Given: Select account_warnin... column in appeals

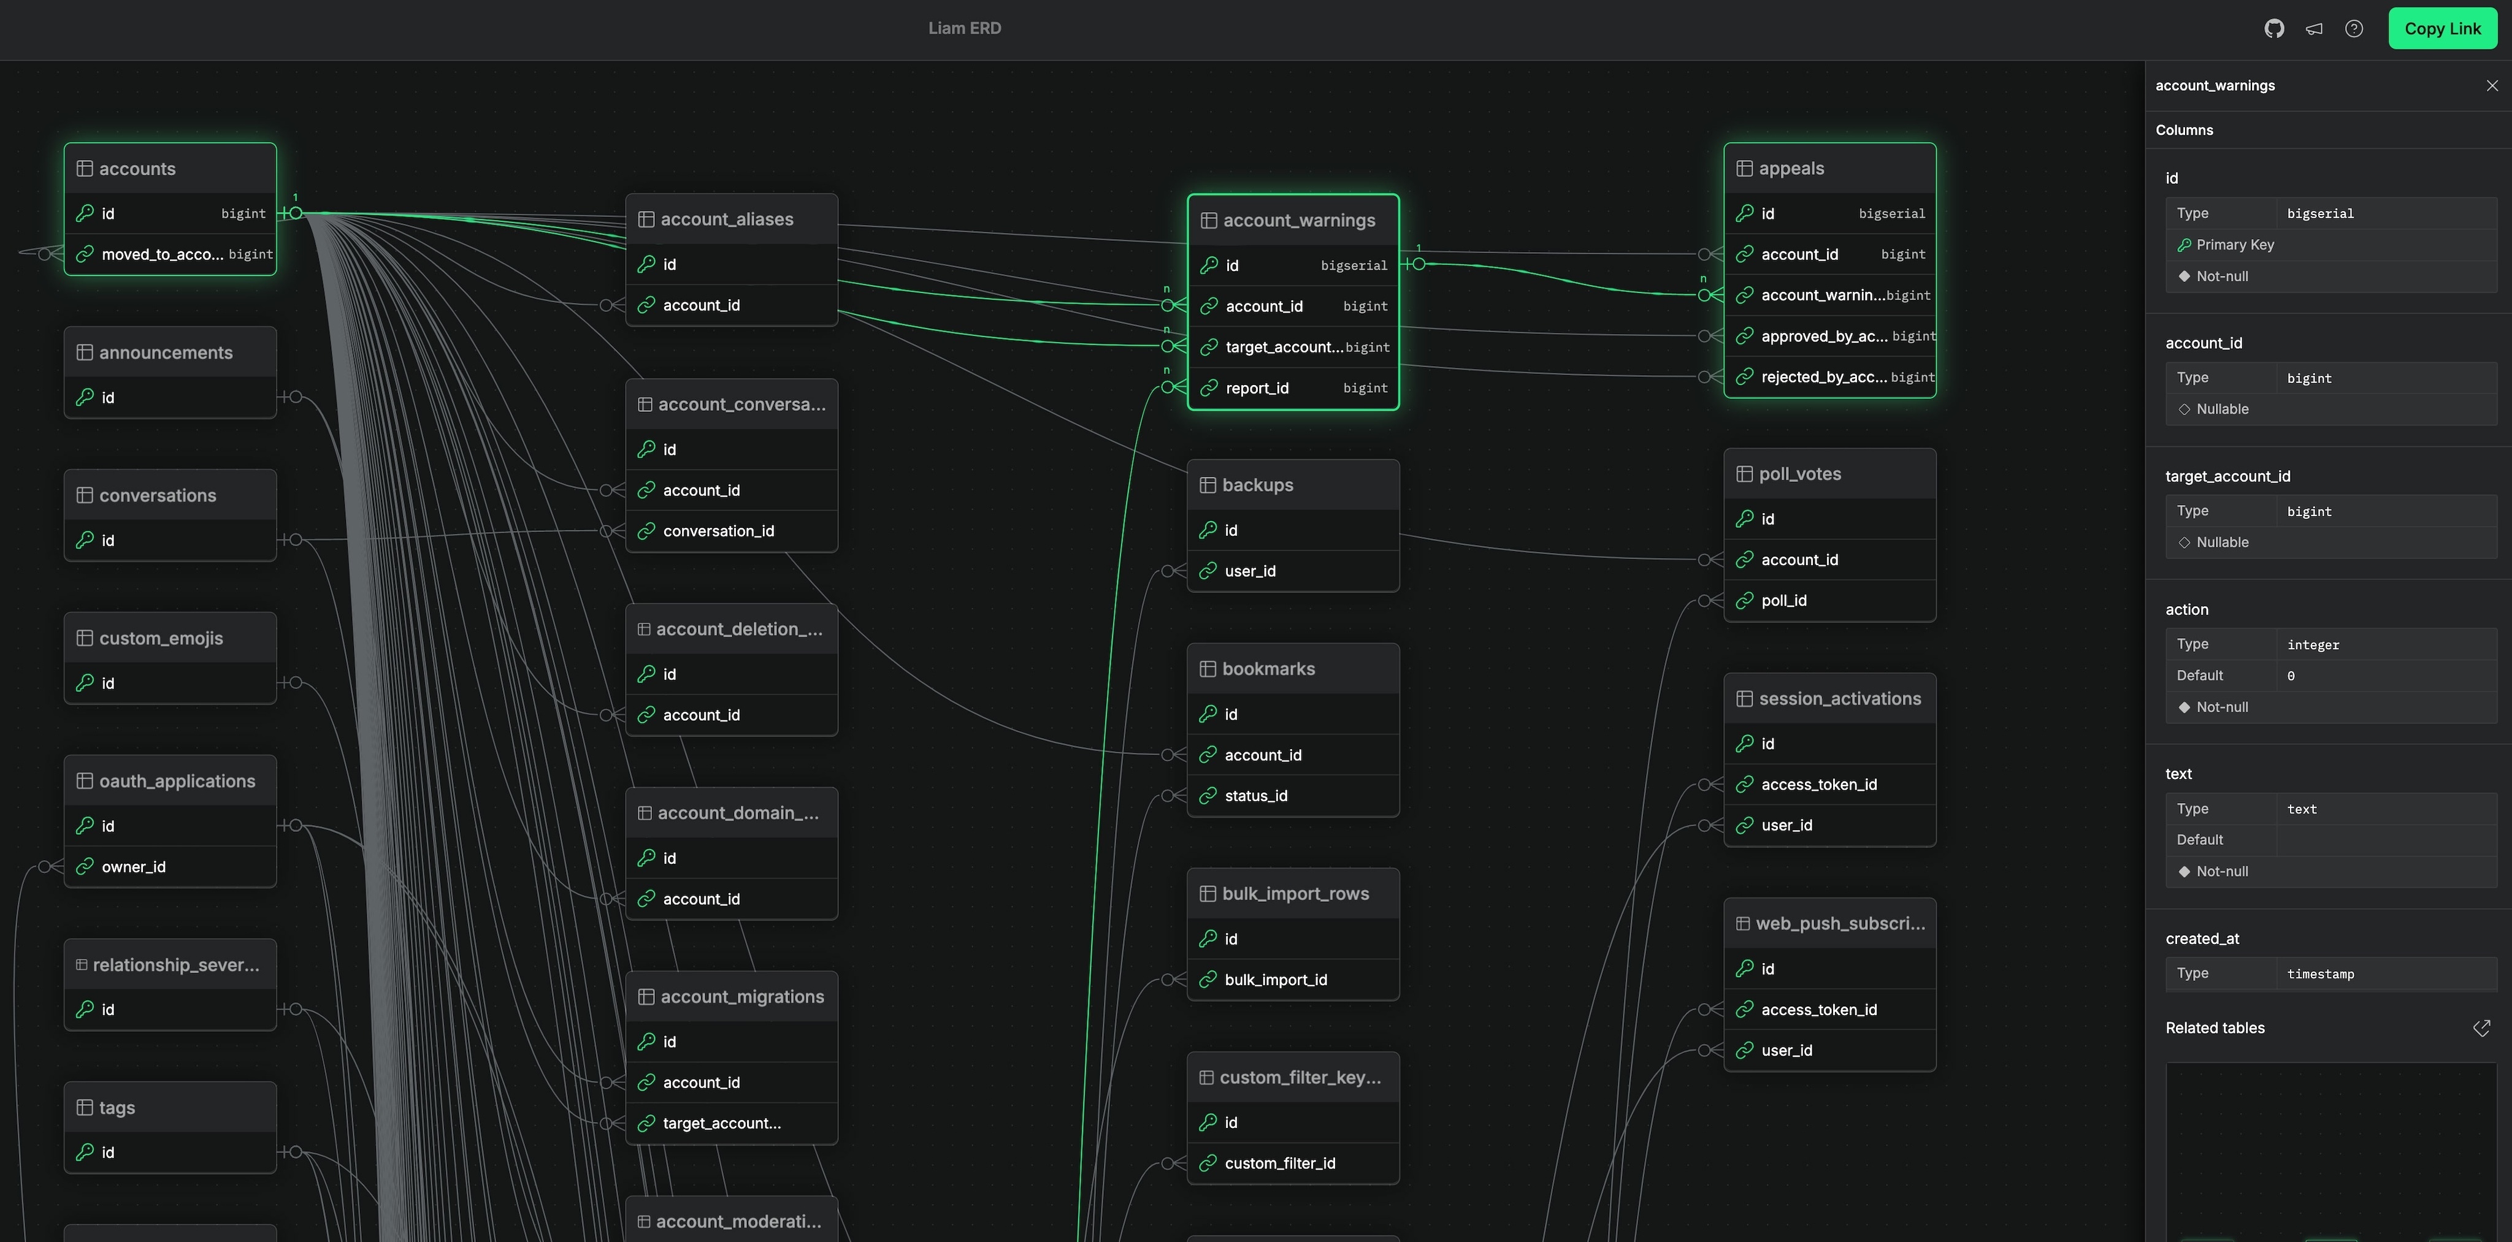Looking at the screenshot, I should click(1829, 294).
